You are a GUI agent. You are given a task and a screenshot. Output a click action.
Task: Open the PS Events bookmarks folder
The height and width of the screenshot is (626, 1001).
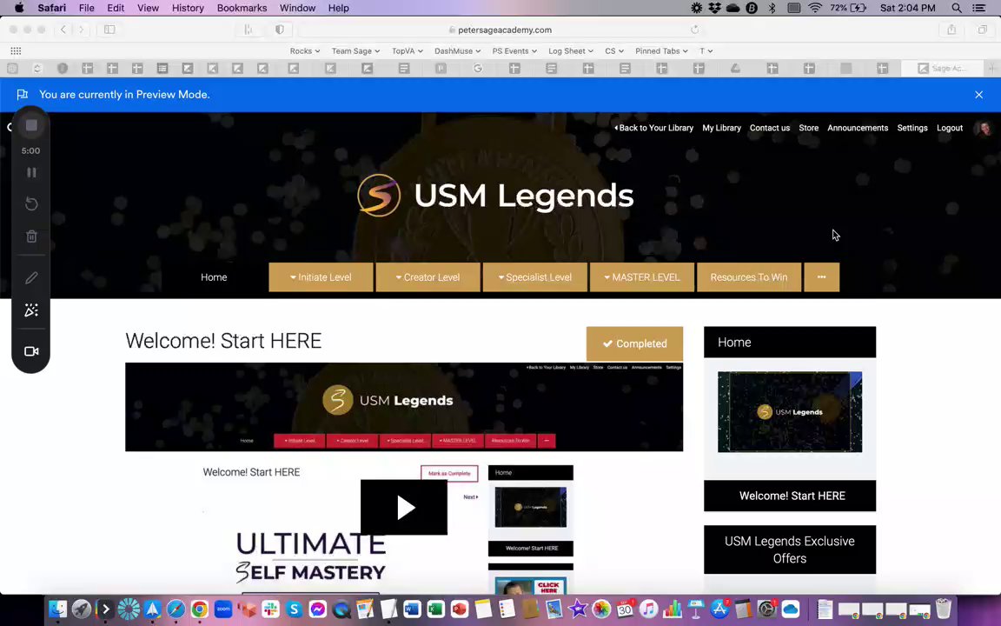[x=514, y=51]
